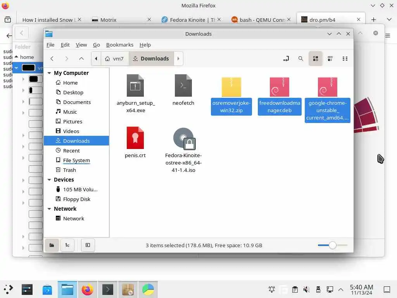397x298 pixels.
Task: Switch to list view mode
Action: pos(330,59)
